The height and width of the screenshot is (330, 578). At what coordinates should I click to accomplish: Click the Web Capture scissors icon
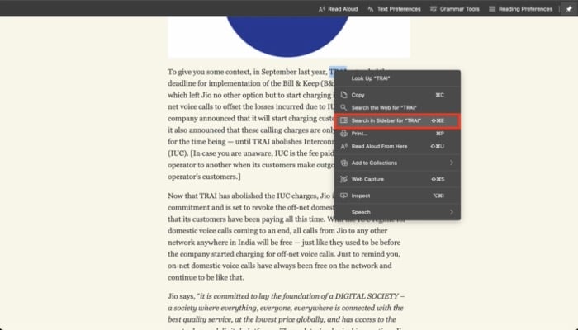click(x=343, y=179)
